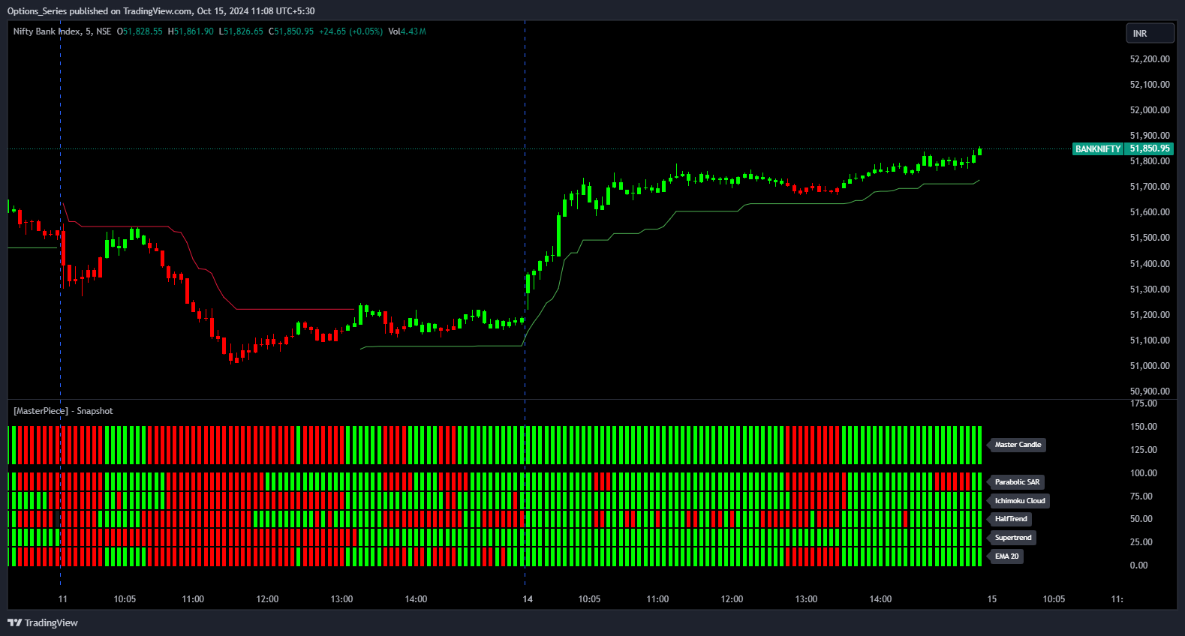The image size is (1185, 636).
Task: Click the large green breakout candle after date 14
Action: pos(558,235)
